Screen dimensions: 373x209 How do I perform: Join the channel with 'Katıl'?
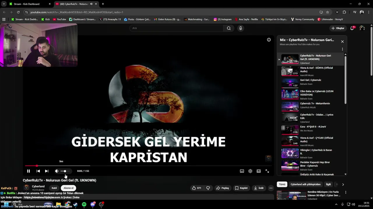click(54, 188)
